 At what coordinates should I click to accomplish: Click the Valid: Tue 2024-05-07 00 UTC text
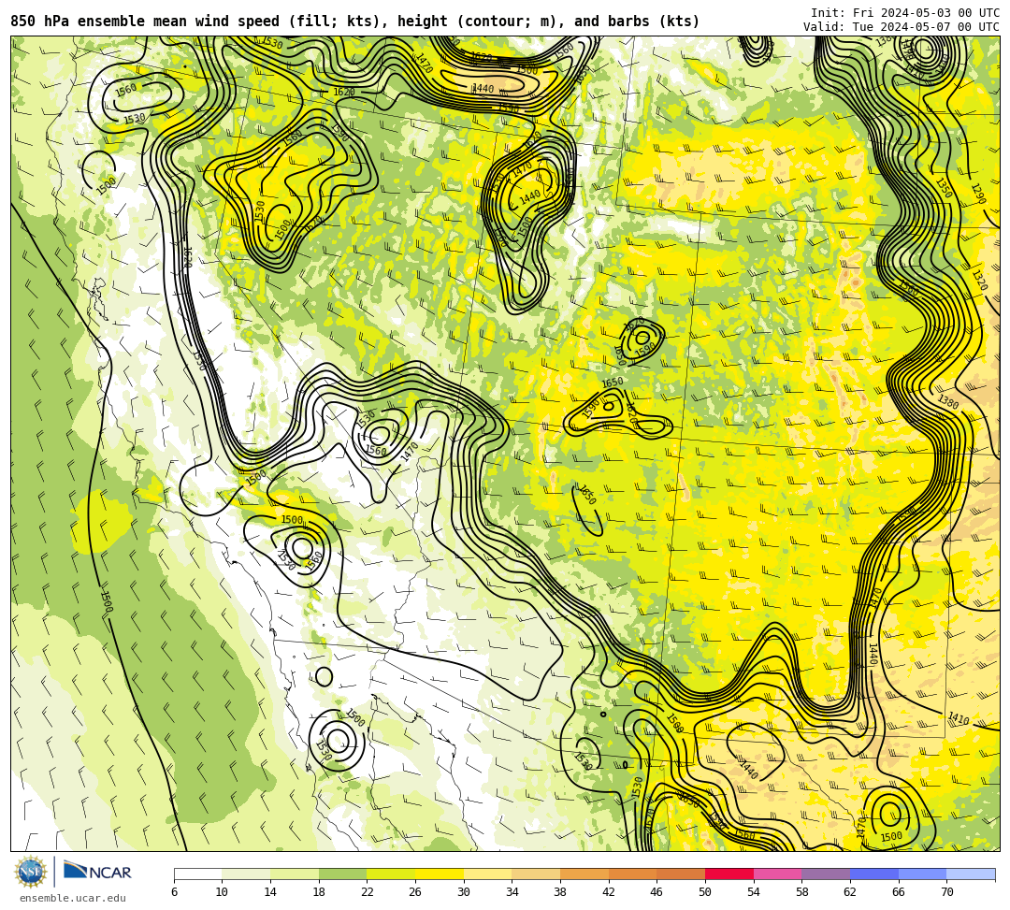pyautogui.click(x=902, y=27)
